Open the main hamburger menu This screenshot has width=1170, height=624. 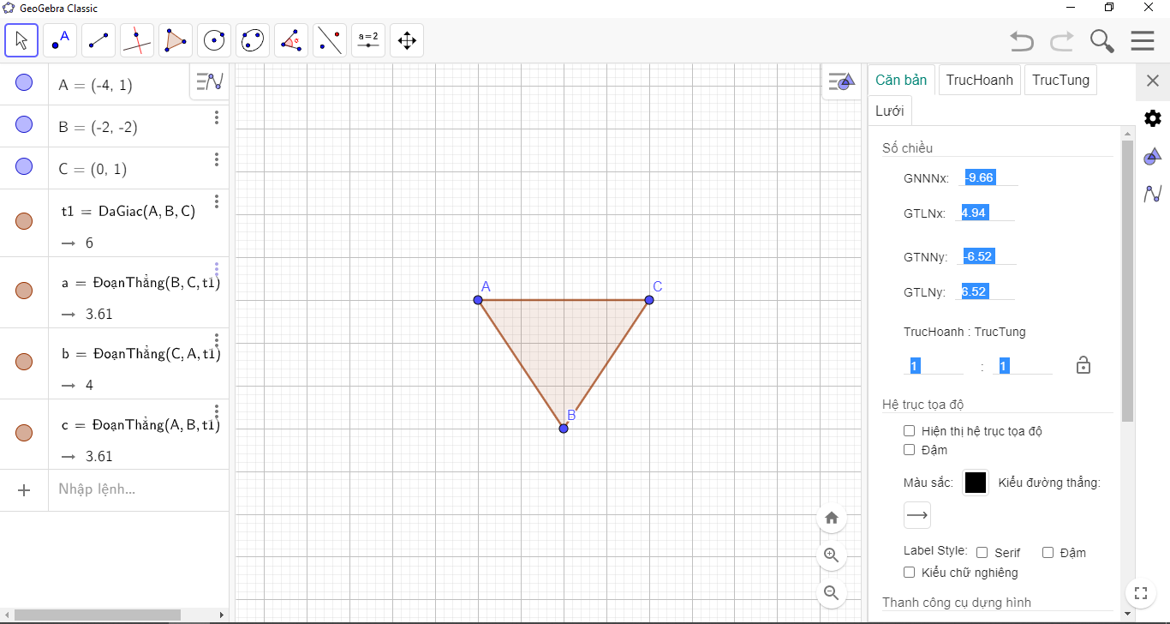pyautogui.click(x=1143, y=40)
